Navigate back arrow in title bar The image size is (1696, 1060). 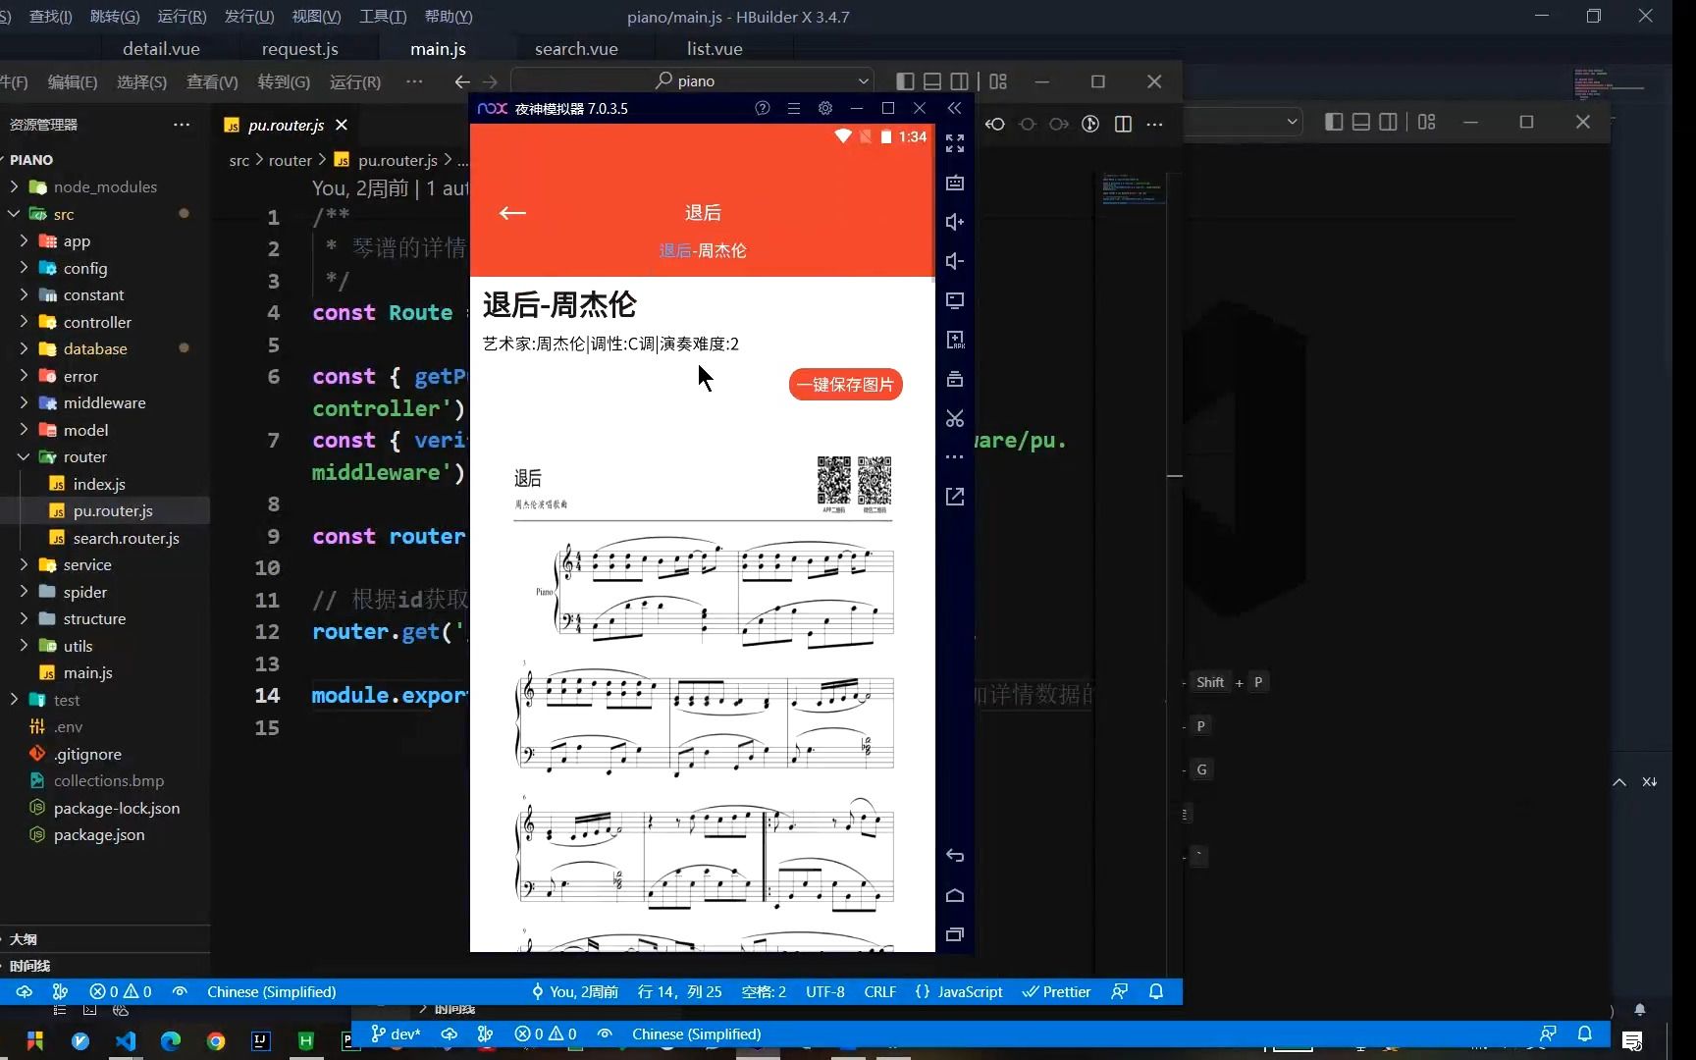pyautogui.click(x=462, y=81)
